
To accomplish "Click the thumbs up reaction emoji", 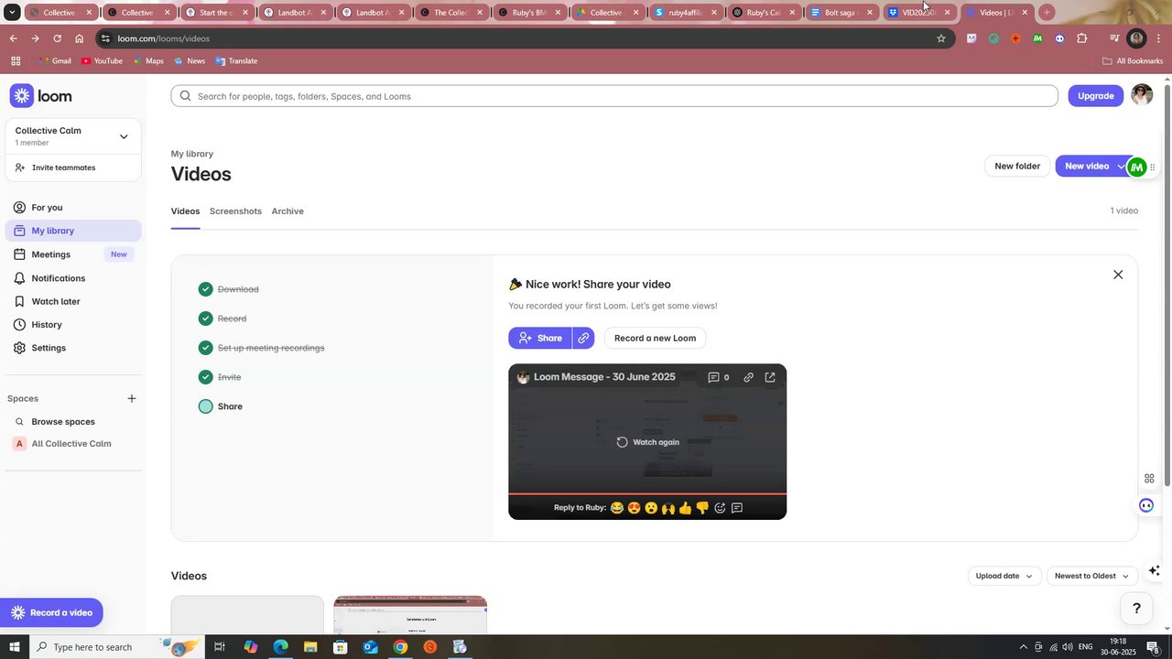I will (685, 508).
